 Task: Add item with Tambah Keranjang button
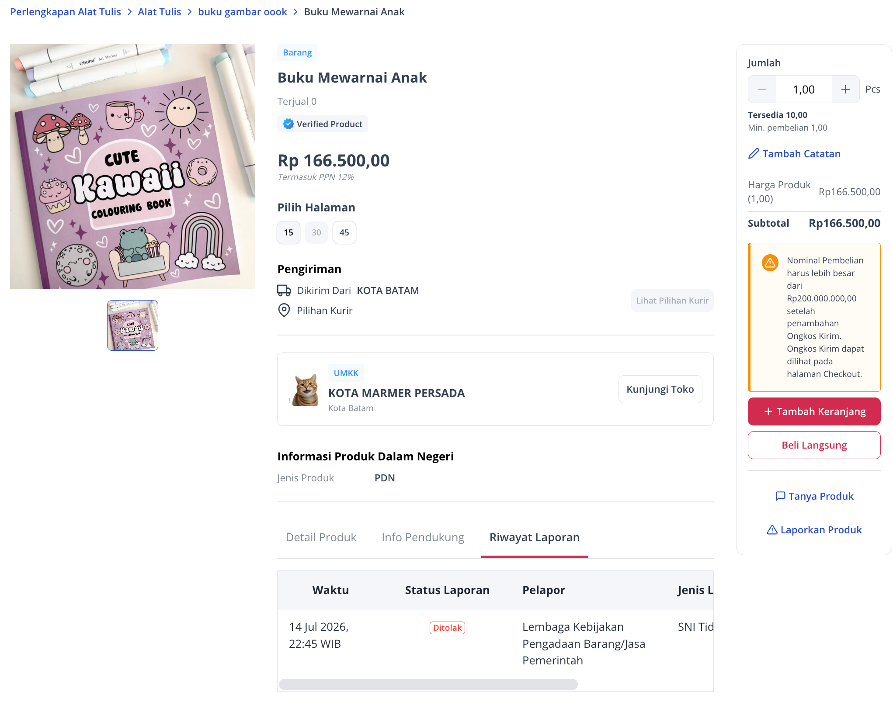tap(814, 411)
